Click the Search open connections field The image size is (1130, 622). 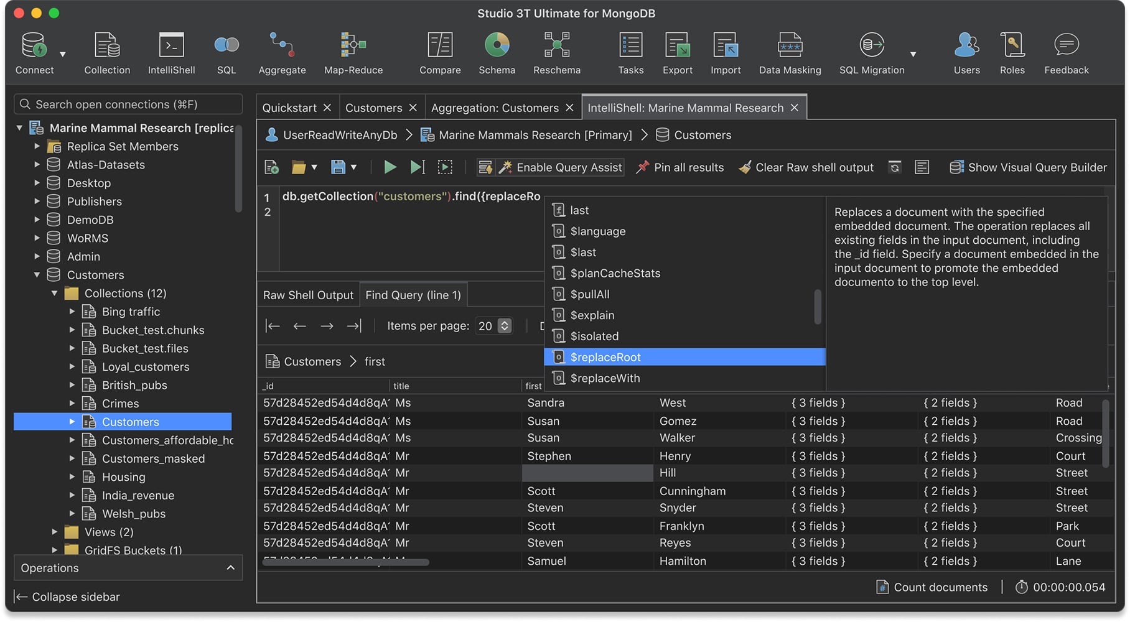tap(128, 104)
